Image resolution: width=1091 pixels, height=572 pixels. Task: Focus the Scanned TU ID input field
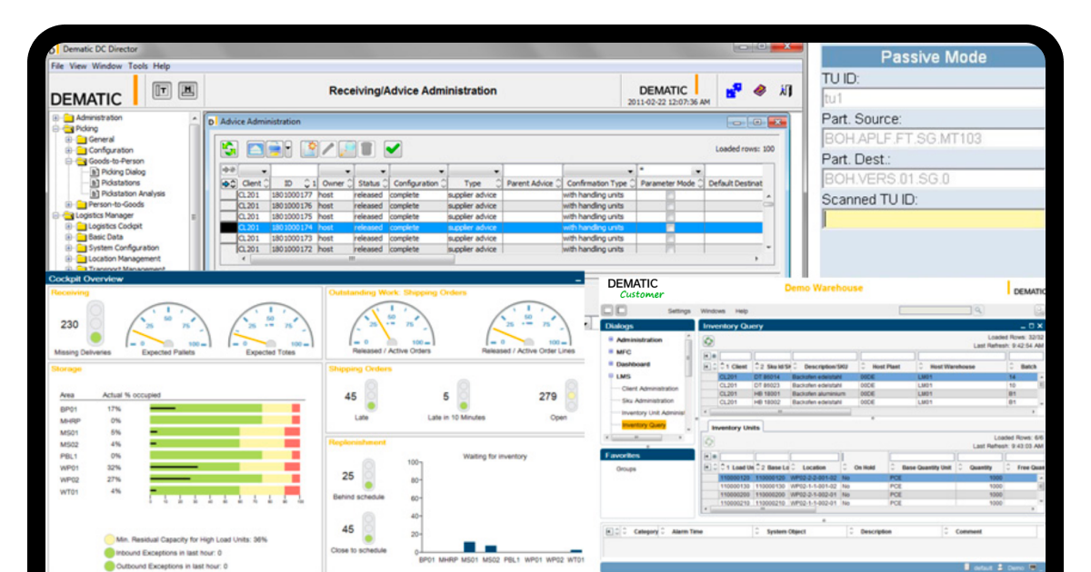[x=933, y=219]
